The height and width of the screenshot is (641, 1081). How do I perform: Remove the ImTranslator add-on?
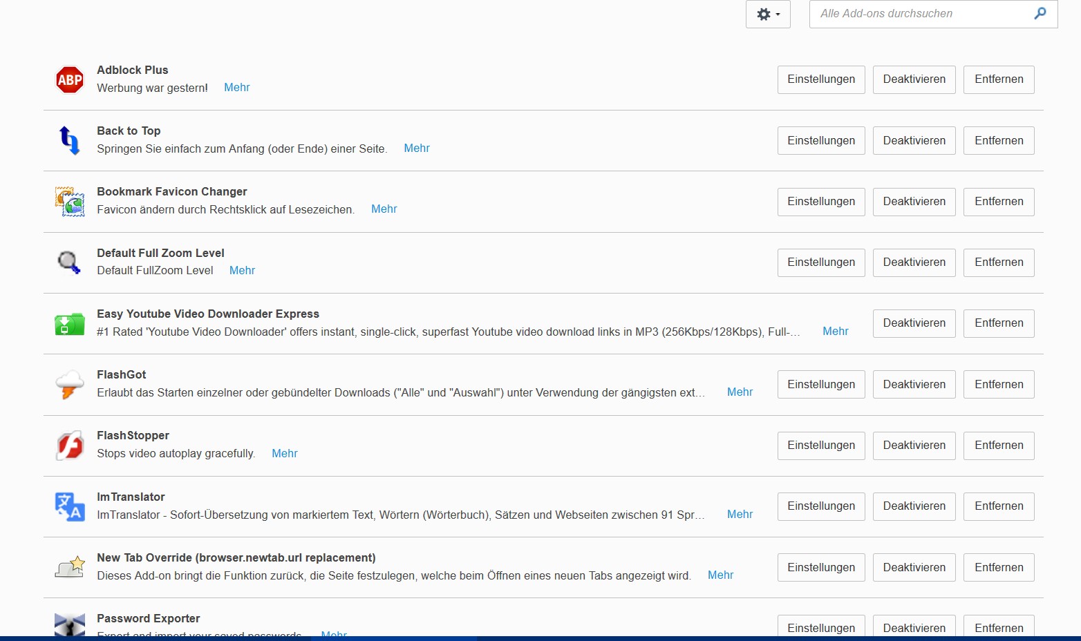pyautogui.click(x=999, y=506)
